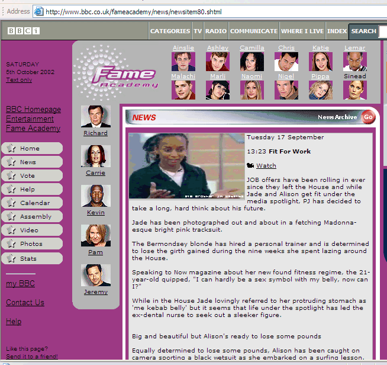Click the Jeremy name link
The image size is (387, 365).
[96, 292]
